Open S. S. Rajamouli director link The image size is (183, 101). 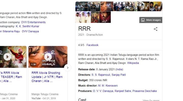pyautogui.click(x=101, y=75)
